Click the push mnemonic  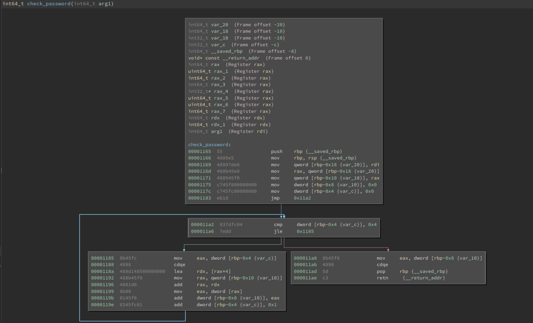(x=277, y=151)
